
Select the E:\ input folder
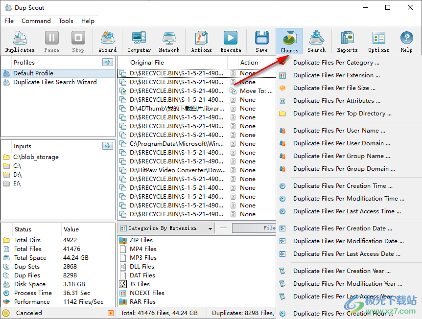(58, 183)
